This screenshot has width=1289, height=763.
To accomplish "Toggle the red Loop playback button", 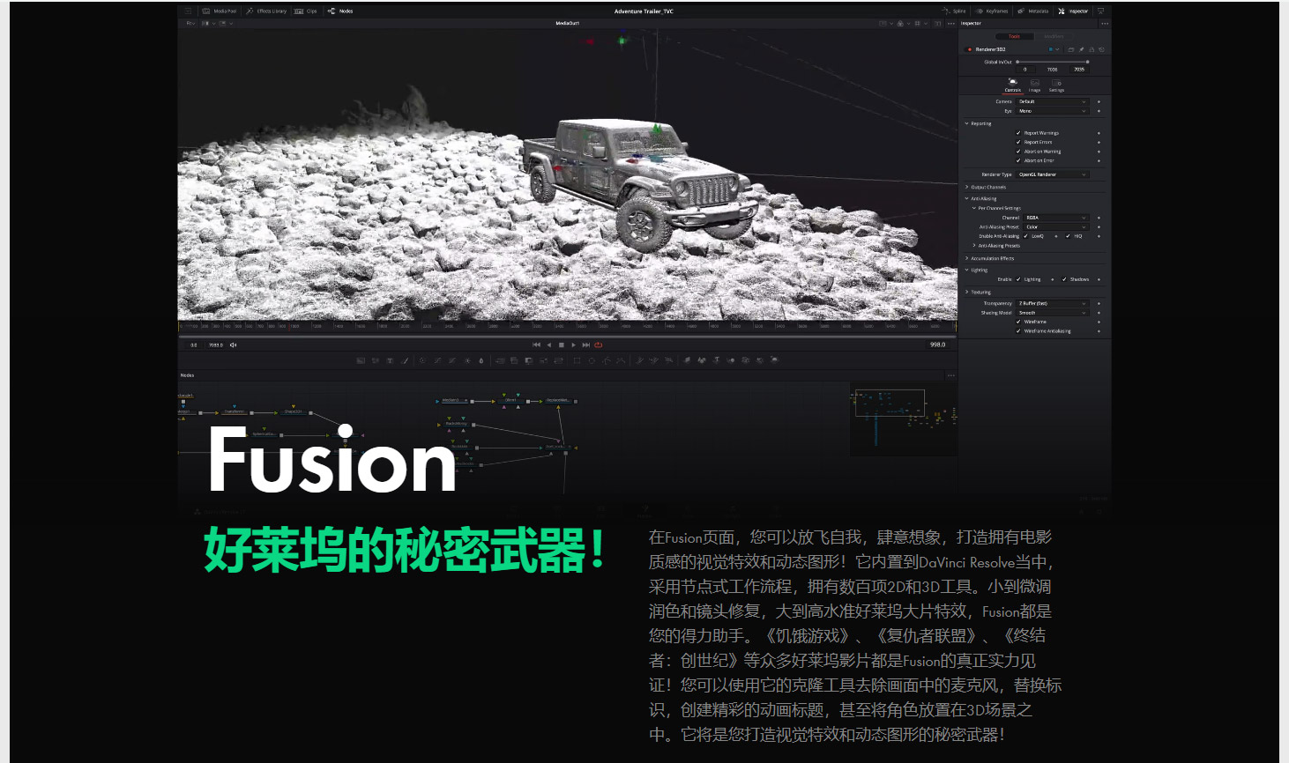I will (599, 345).
